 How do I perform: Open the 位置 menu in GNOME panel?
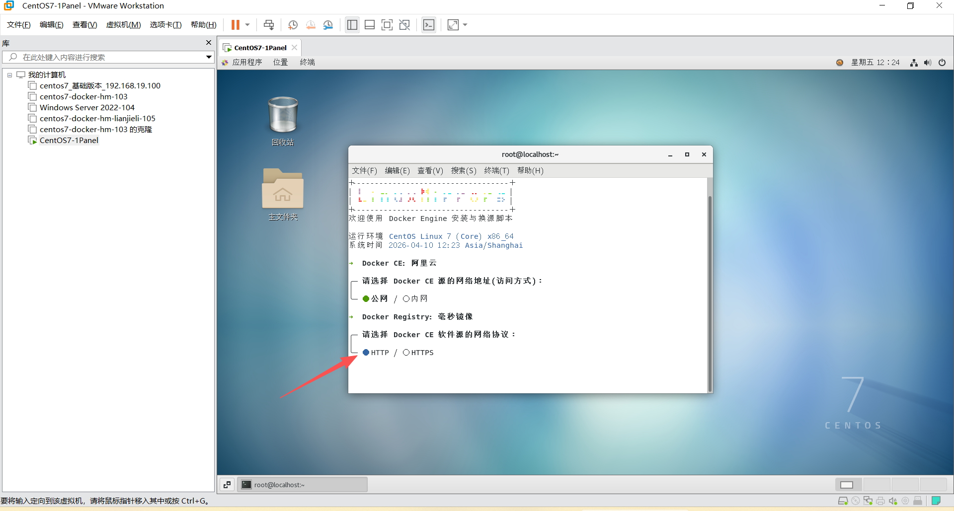pos(280,62)
